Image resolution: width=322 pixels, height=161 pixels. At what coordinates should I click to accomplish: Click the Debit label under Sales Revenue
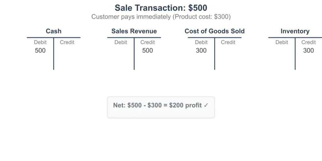[121, 42]
